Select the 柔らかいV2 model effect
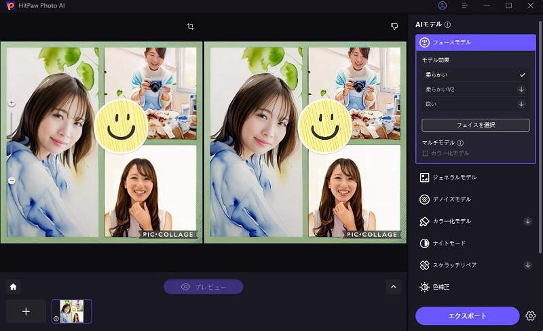 [x=475, y=90]
